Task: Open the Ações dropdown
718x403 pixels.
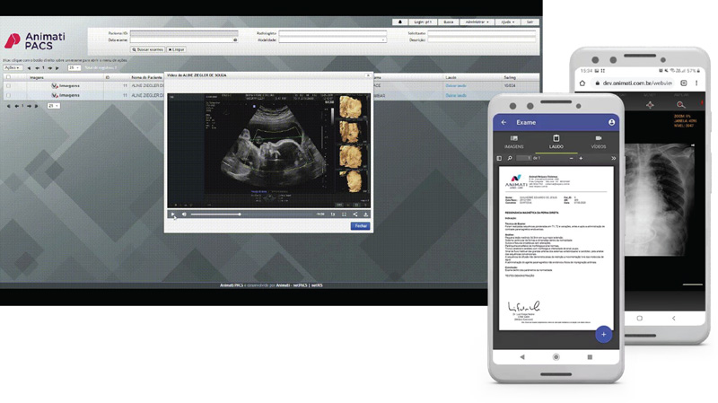Action: tap(13, 68)
